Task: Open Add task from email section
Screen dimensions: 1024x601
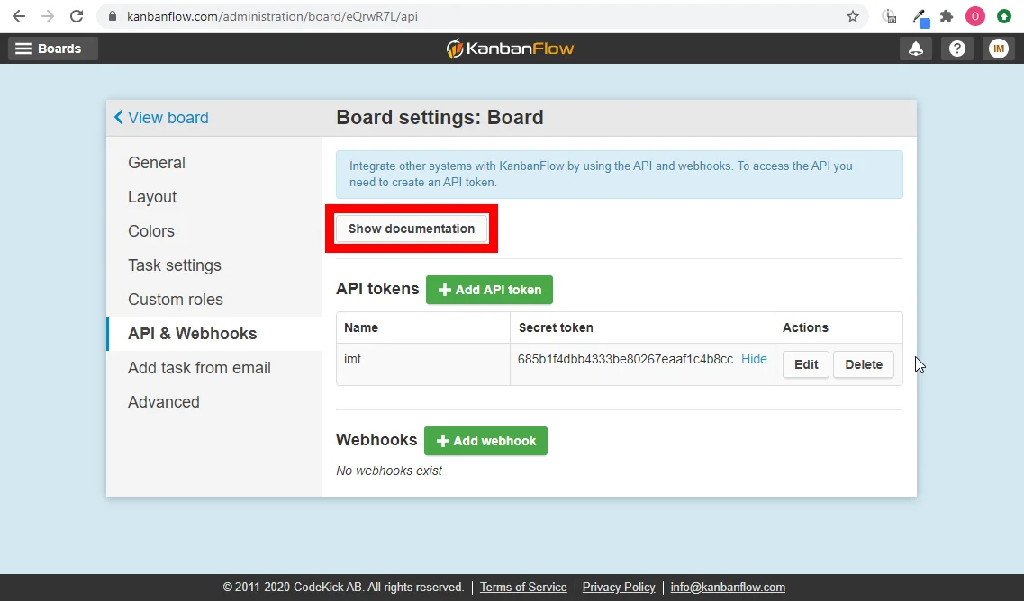Action: (199, 367)
